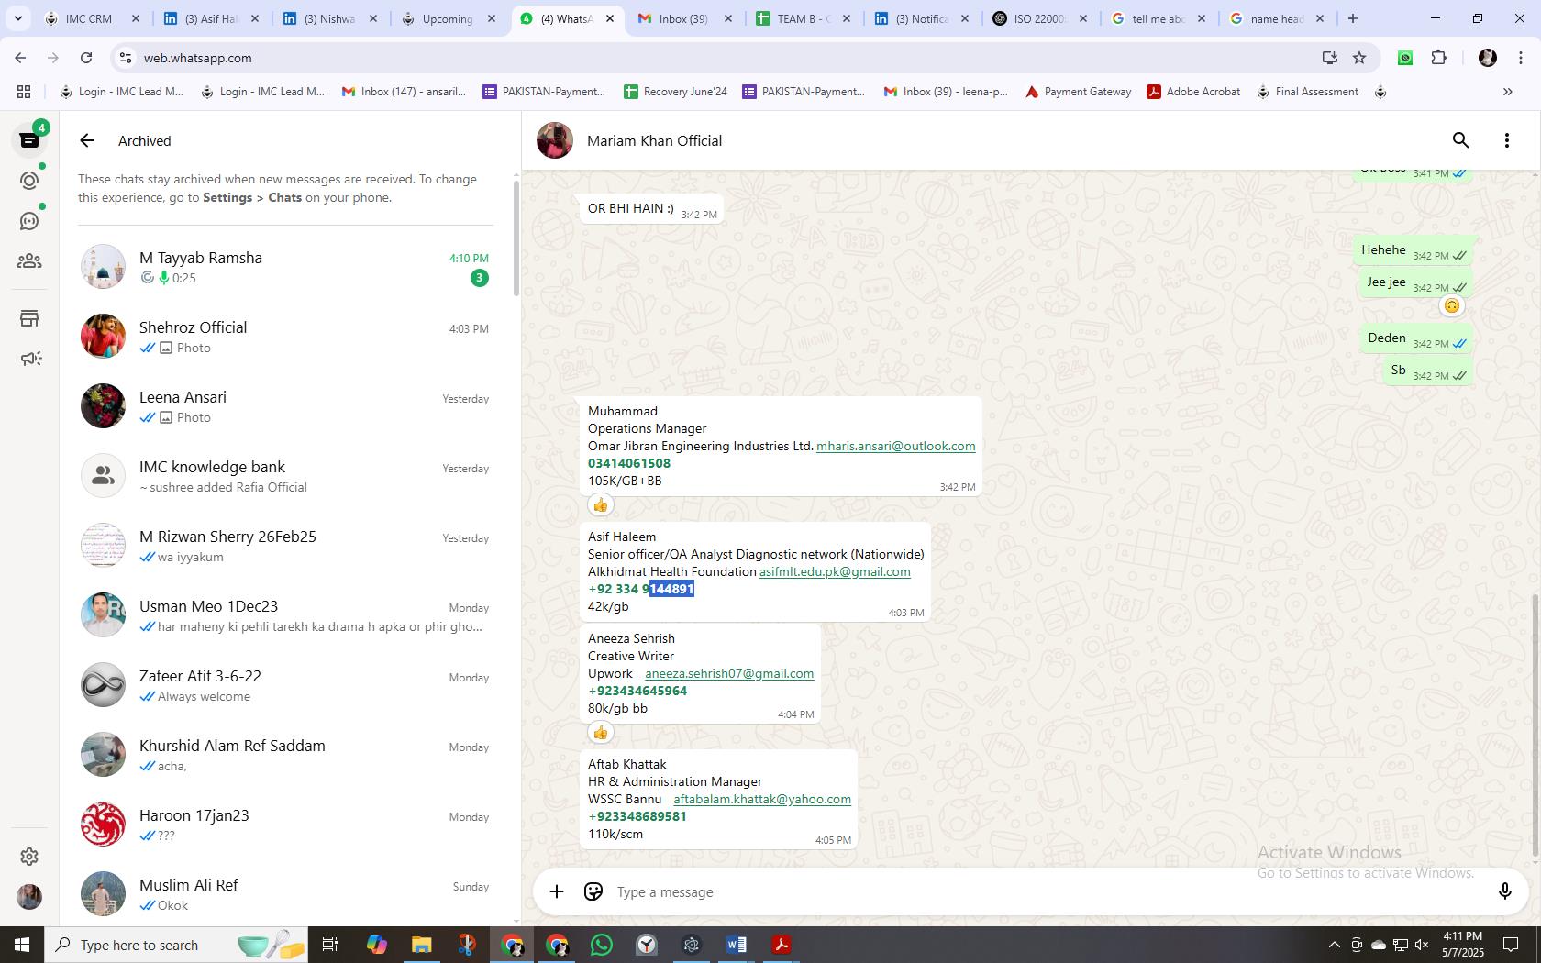
Task: Open the Communities icon in WhatsApp sidebar
Action: click(29, 261)
